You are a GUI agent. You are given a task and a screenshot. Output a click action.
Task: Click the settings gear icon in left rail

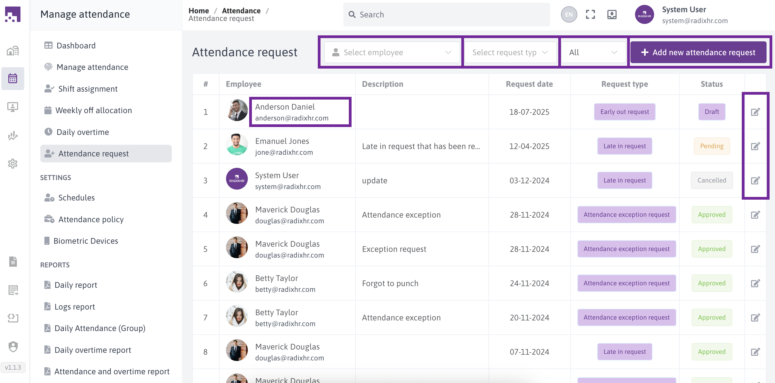pos(13,163)
